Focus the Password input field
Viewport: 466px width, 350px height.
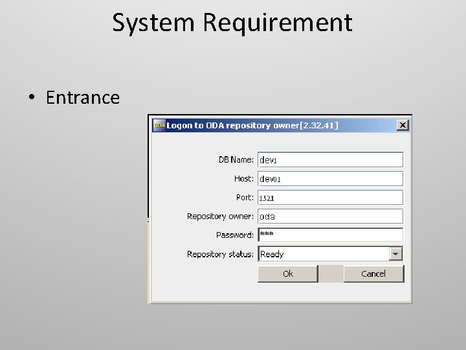pos(330,235)
